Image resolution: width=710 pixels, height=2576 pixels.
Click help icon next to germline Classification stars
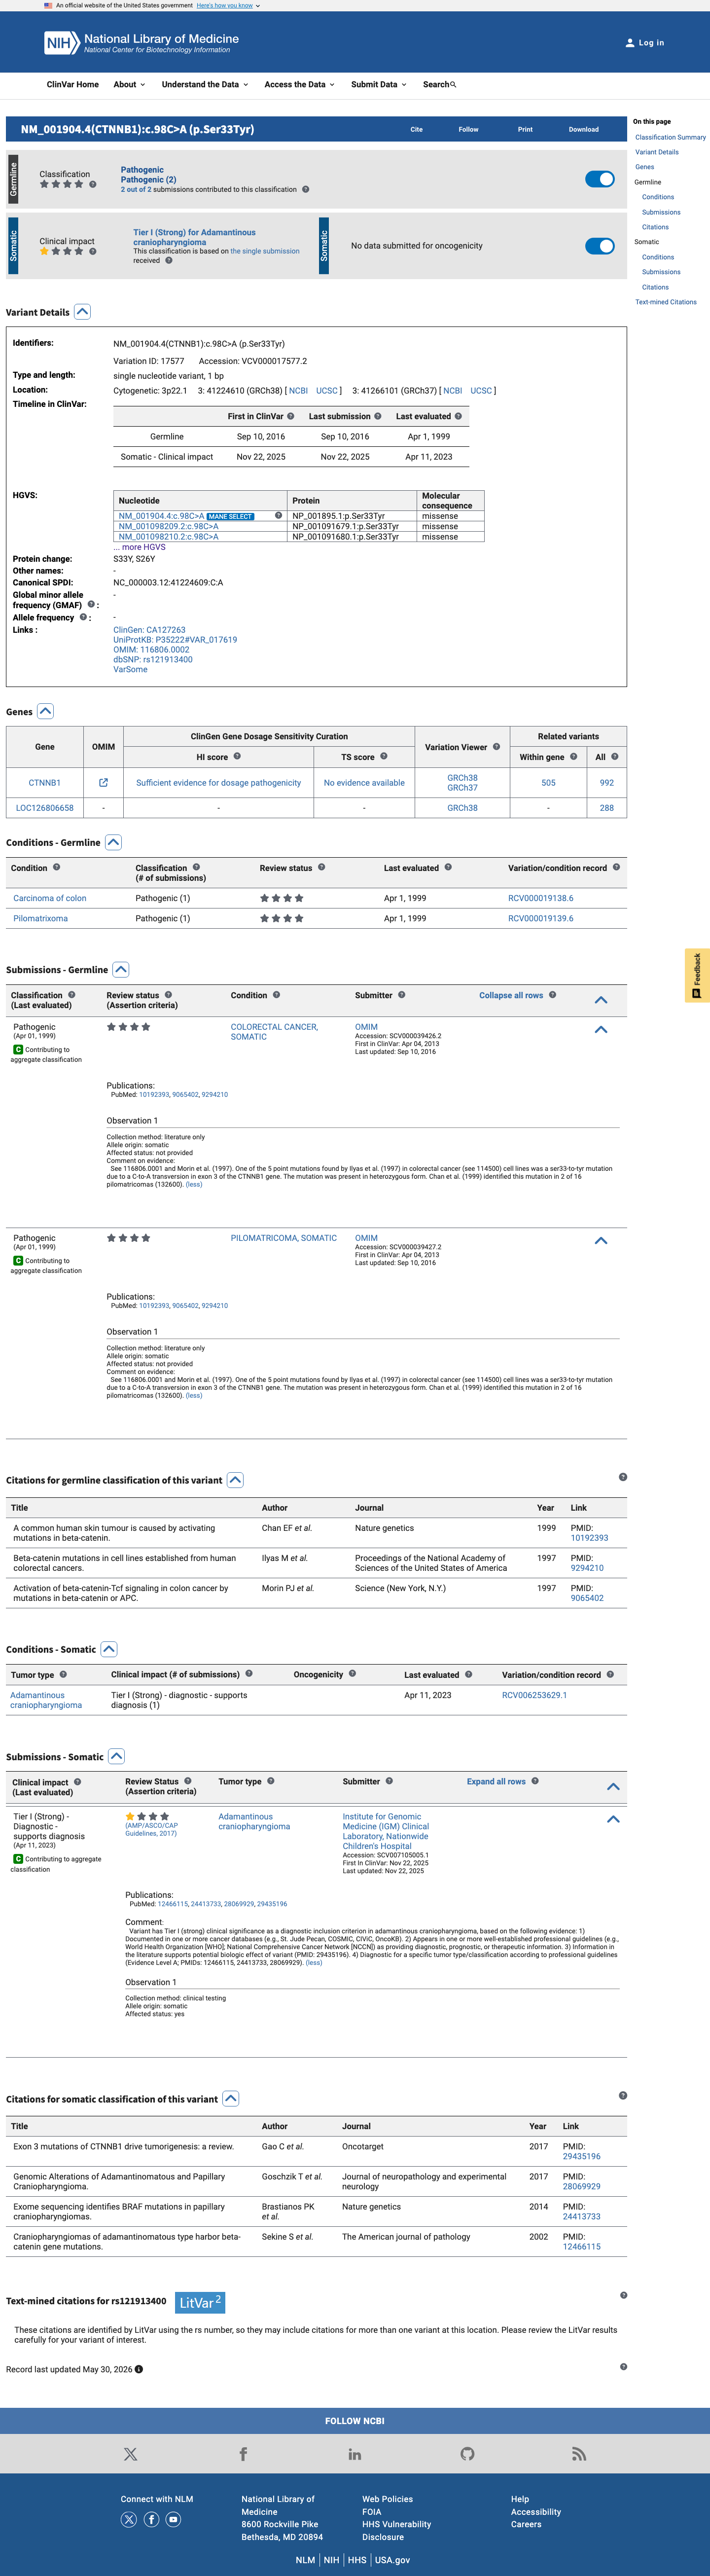pyautogui.click(x=93, y=184)
